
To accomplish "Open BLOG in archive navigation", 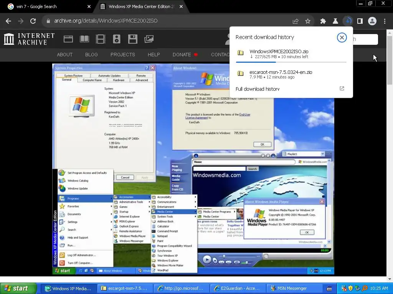I will (91, 54).
